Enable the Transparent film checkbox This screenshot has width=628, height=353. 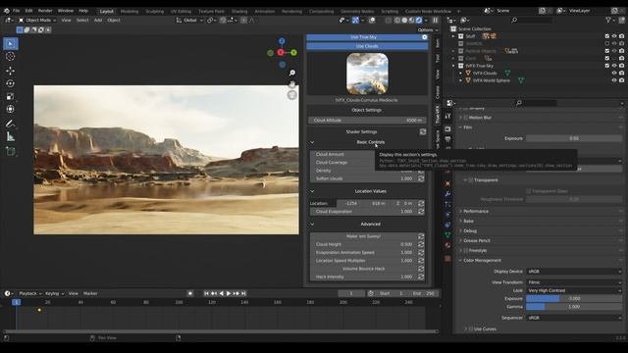[471, 180]
